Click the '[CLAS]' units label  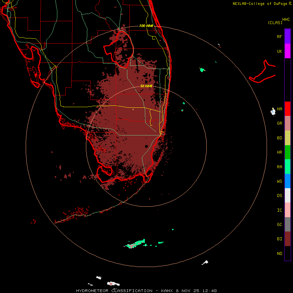click(x=275, y=22)
